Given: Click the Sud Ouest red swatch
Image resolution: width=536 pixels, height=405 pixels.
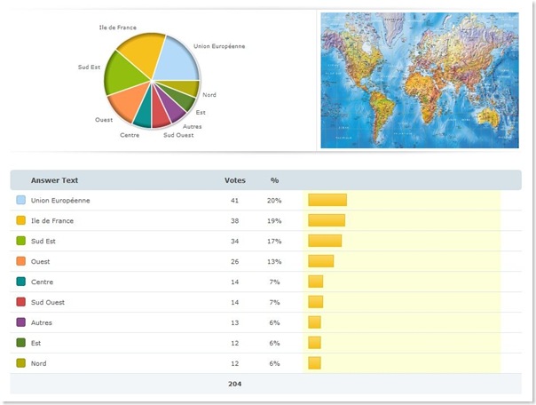Looking at the screenshot, I should click(20, 302).
